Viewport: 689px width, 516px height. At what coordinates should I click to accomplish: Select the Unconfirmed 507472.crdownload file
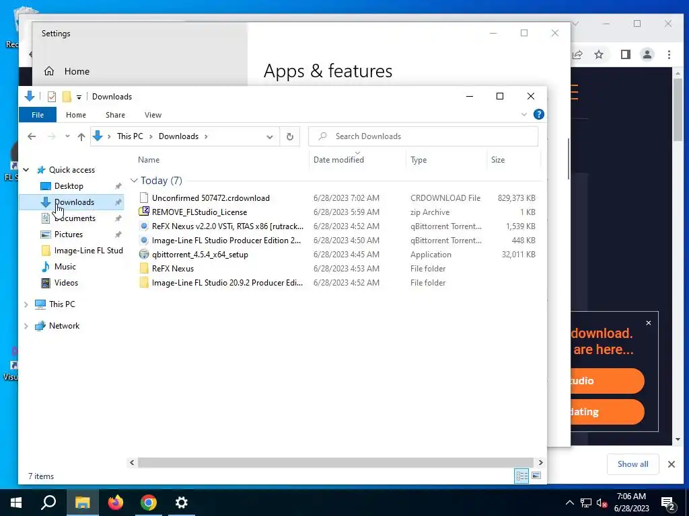tap(211, 198)
